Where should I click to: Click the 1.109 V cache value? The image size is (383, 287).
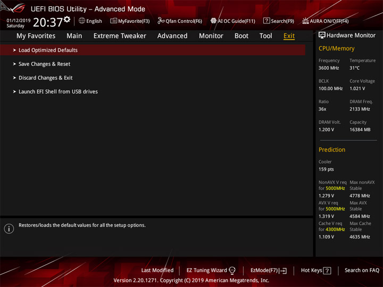coord(326,237)
